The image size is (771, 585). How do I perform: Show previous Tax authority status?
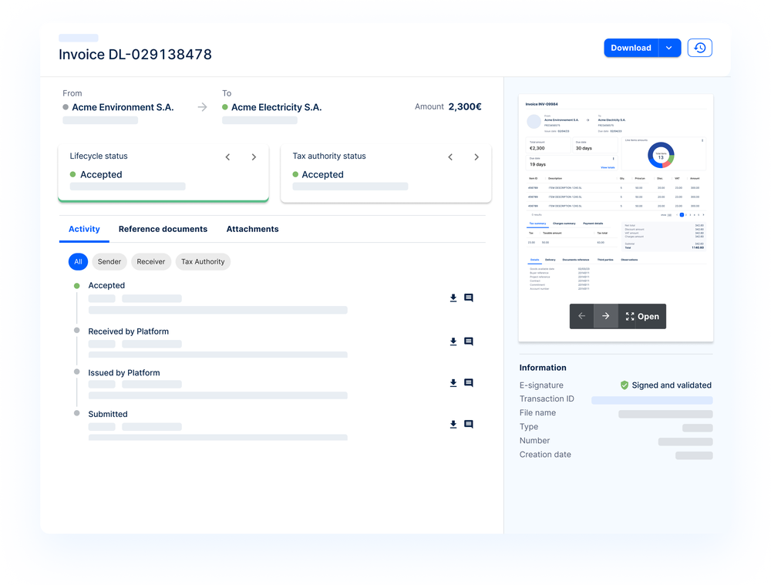coord(451,157)
